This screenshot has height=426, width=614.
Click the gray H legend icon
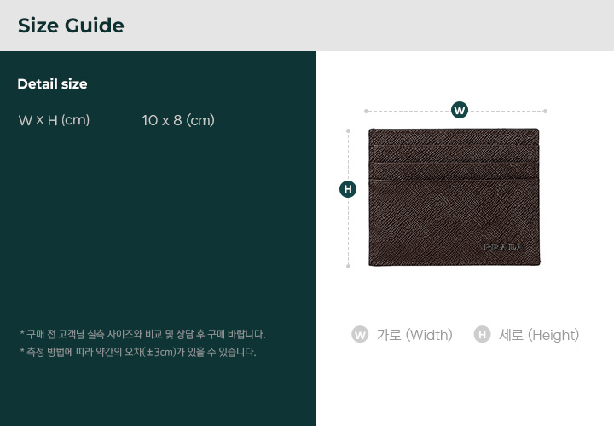coord(482,335)
